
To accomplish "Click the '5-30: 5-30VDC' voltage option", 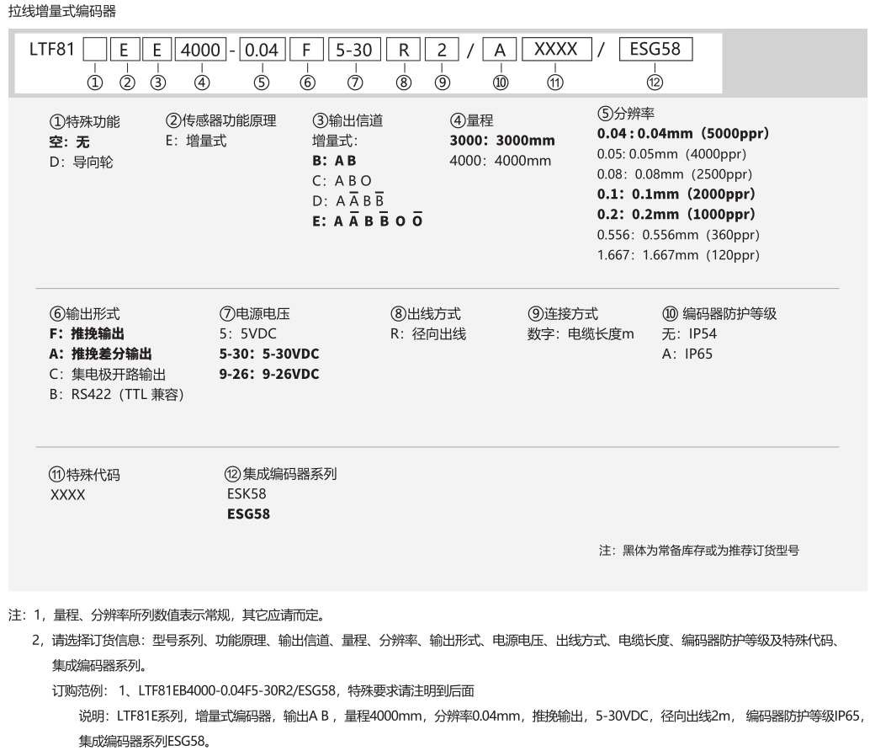I will click(x=269, y=354).
